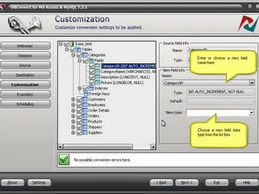Expand the Customers table node
Screen dimensions: 259x194
pyautogui.click(x=73, y=99)
